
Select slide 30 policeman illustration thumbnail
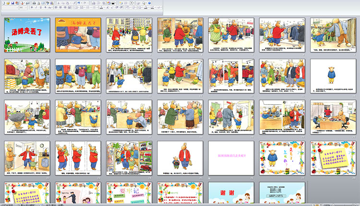pyautogui.click(x=78, y=193)
